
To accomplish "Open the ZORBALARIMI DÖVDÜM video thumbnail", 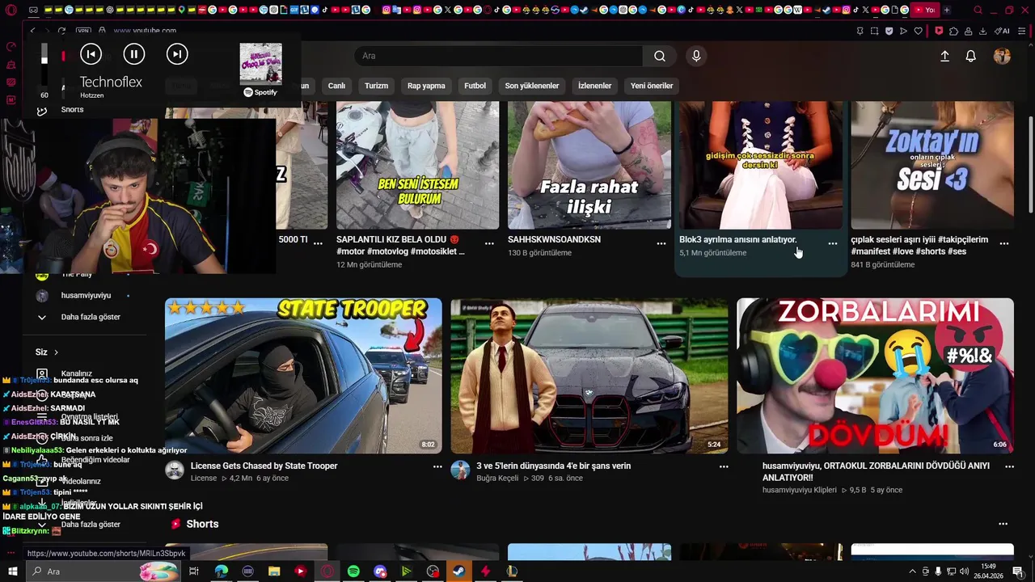I will tap(875, 376).
